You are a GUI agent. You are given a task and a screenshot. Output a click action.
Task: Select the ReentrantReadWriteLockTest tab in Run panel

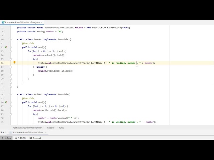(28, 132)
